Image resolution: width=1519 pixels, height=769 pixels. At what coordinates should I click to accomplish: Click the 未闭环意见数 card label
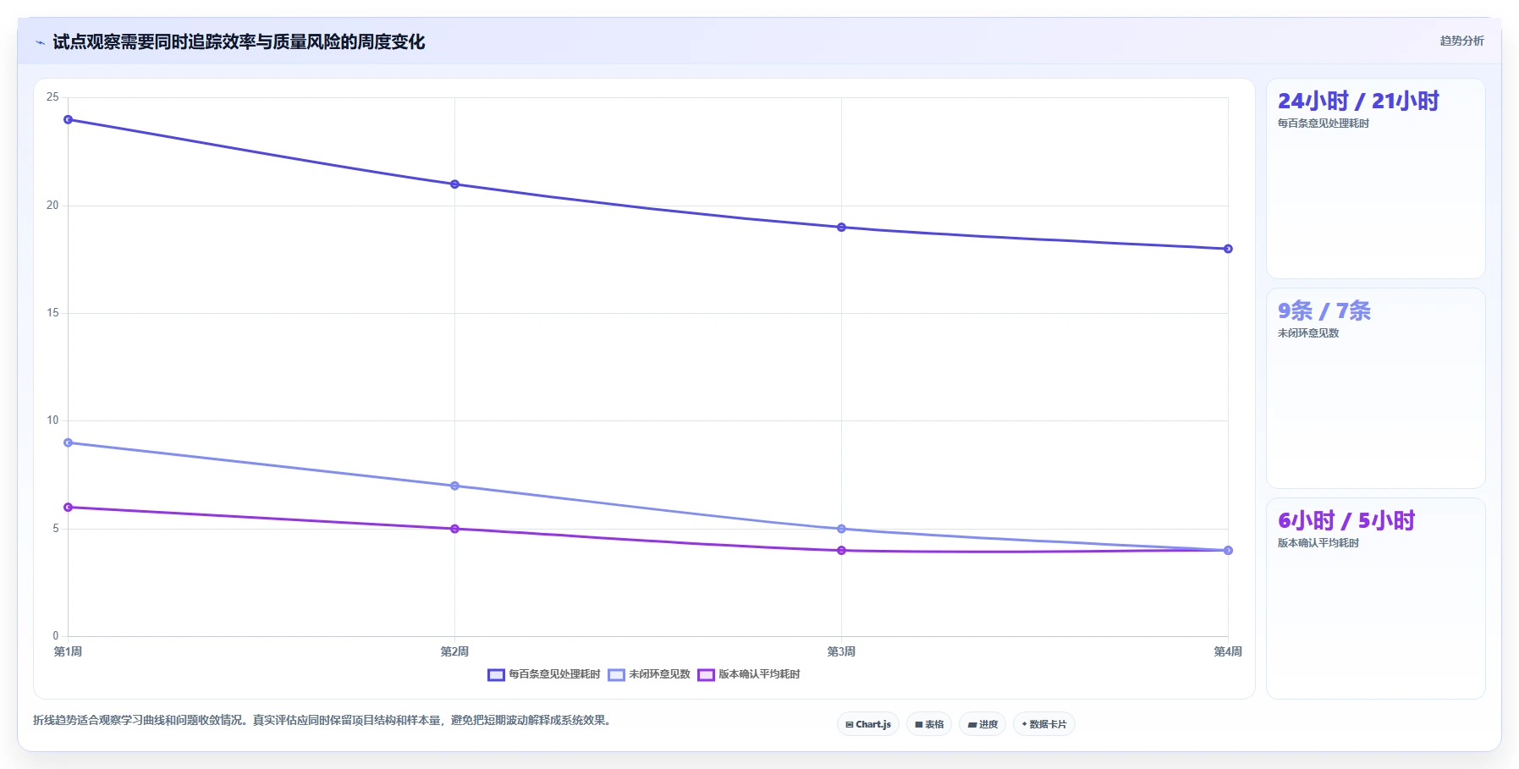click(1308, 333)
